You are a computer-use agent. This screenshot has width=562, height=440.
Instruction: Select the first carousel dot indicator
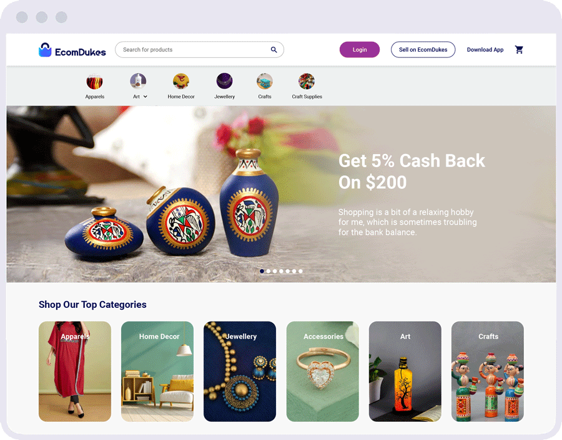[262, 271]
